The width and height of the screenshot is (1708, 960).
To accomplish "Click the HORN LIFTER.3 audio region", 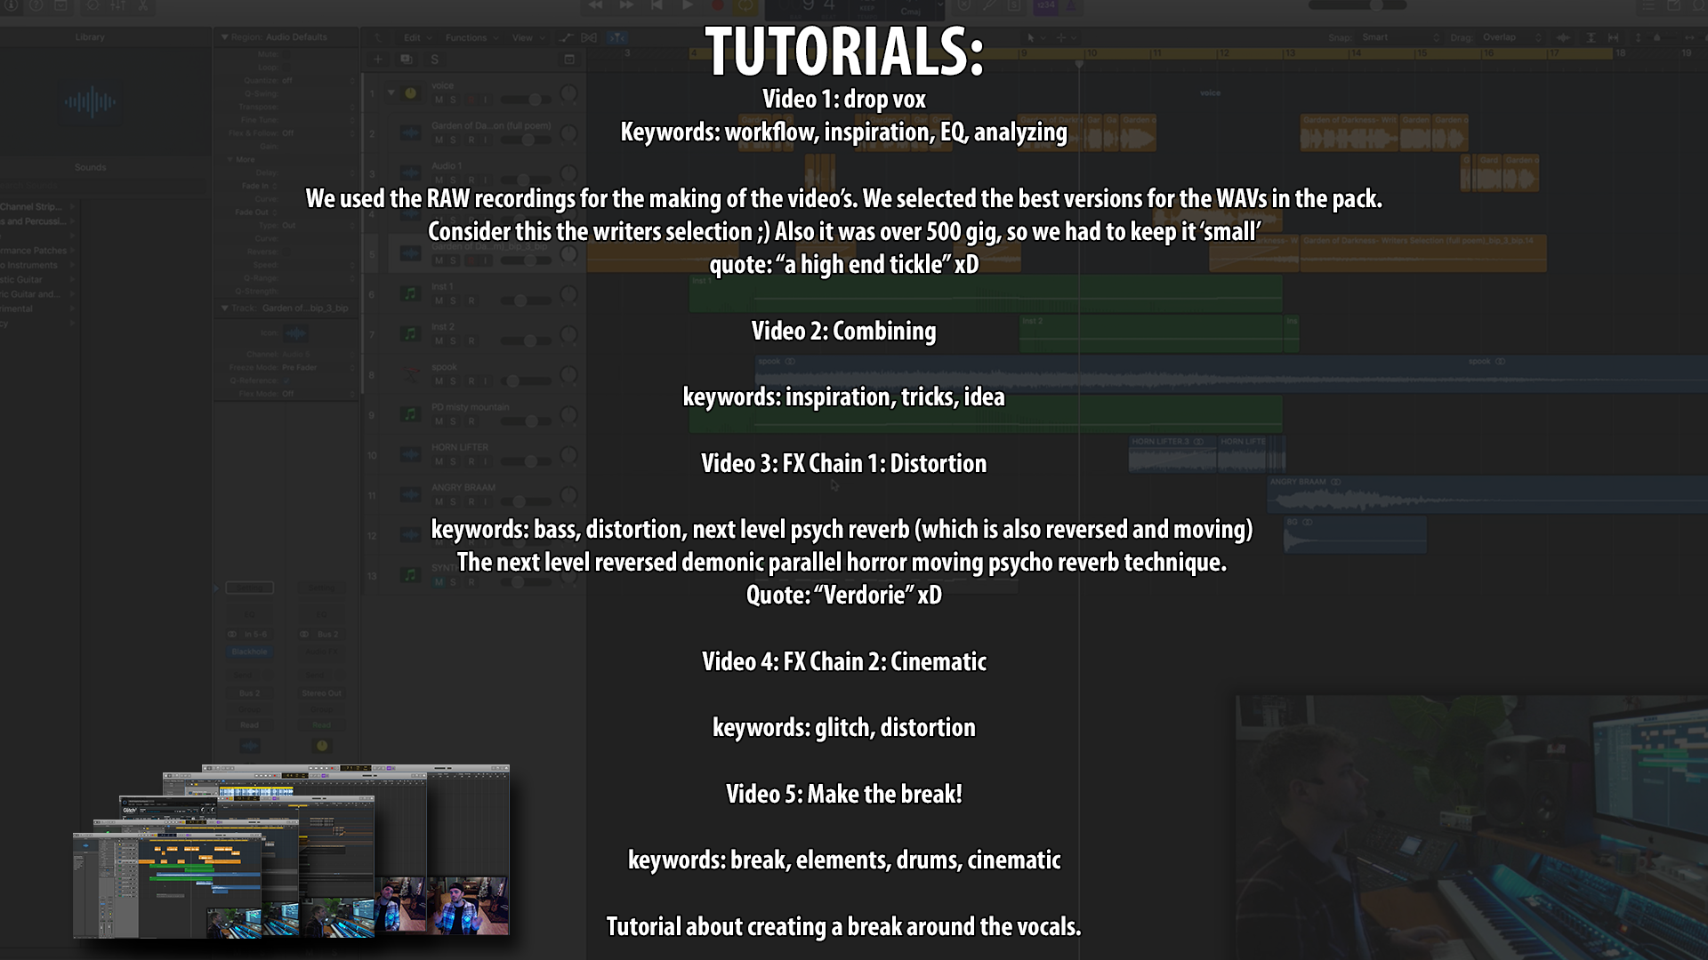I will tap(1172, 453).
